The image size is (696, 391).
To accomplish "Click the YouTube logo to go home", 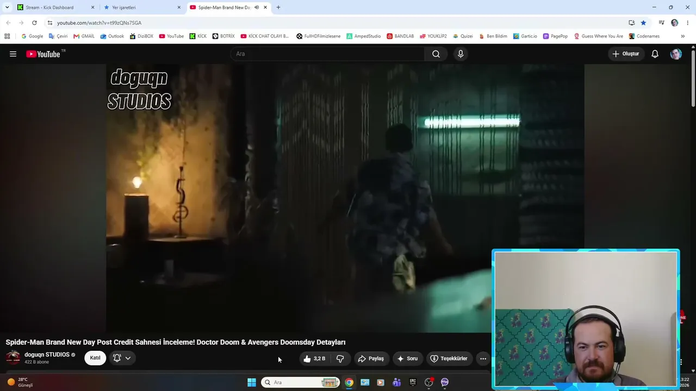I will click(x=43, y=54).
